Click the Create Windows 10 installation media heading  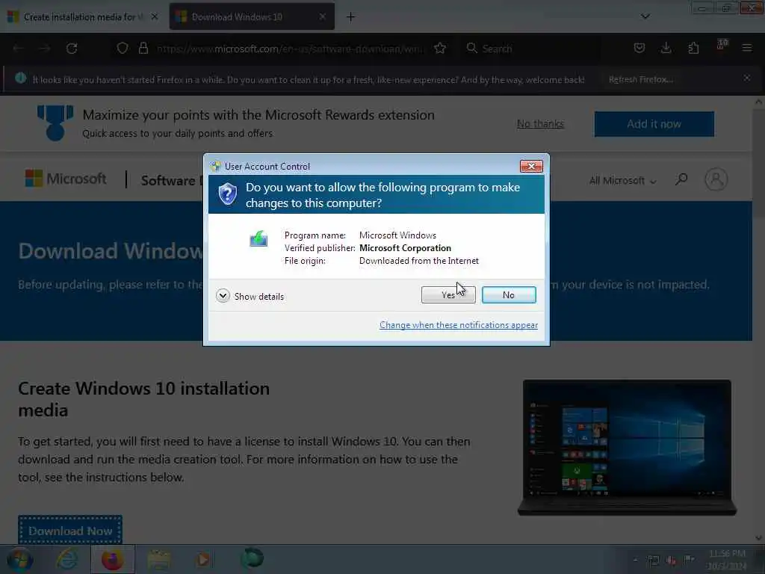pyautogui.click(x=144, y=399)
